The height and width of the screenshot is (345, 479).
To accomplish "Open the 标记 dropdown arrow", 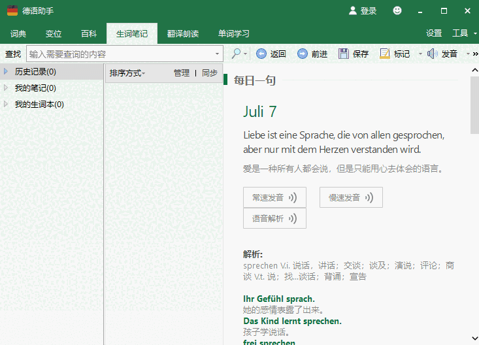I will [x=420, y=54].
